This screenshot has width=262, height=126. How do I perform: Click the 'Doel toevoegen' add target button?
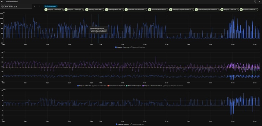[51, 6]
